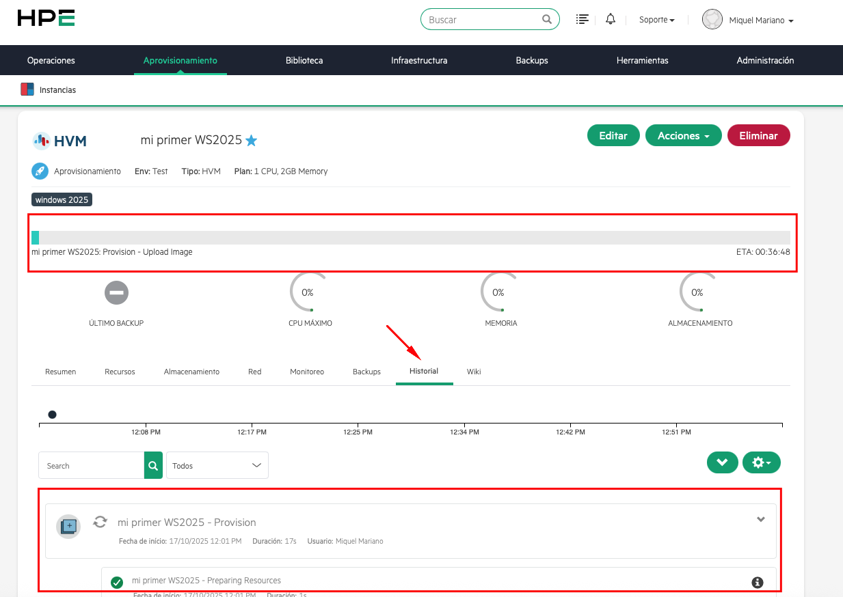This screenshot has width=843, height=597.
Task: Click the Aprovisionamiento rocket icon
Action: tap(40, 171)
